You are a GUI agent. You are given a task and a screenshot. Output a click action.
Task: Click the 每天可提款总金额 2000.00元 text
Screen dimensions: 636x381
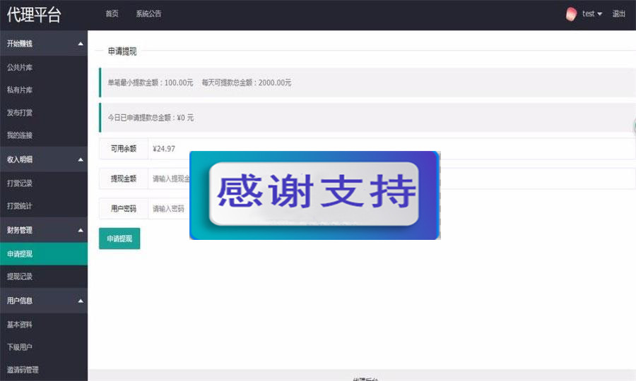tap(247, 83)
